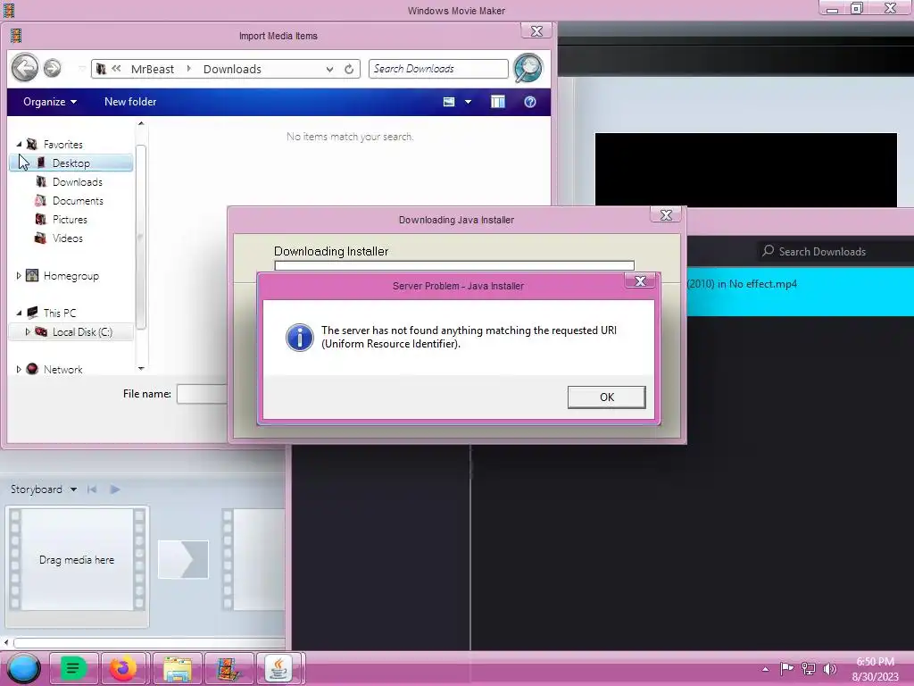Select Favorites in the navigation pane

coord(63,144)
